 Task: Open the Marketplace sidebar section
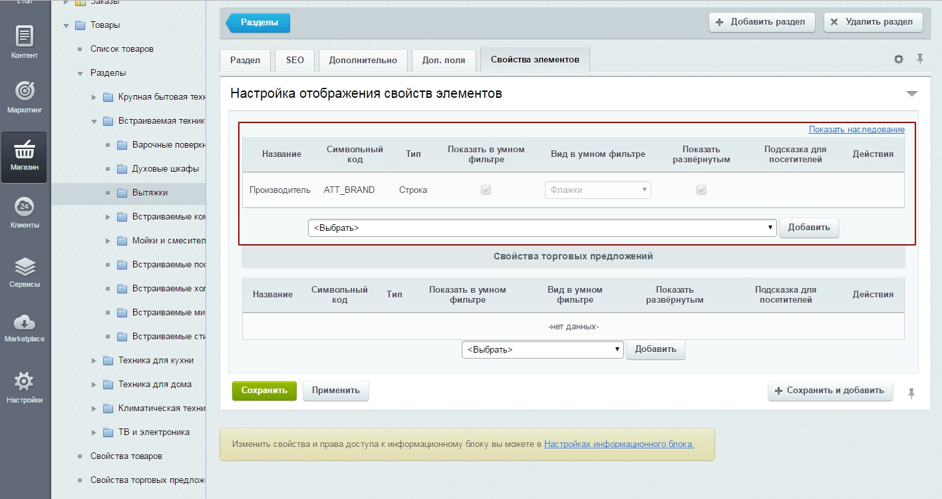point(25,327)
